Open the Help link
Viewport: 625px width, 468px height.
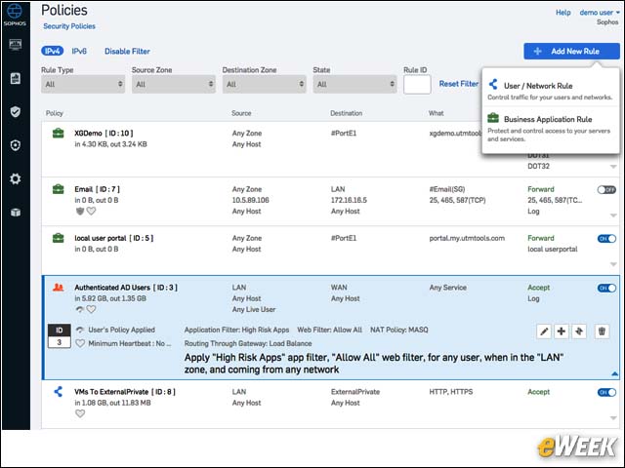562,13
